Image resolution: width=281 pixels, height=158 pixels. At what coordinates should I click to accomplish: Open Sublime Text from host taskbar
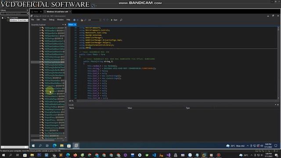tap(61, 155)
